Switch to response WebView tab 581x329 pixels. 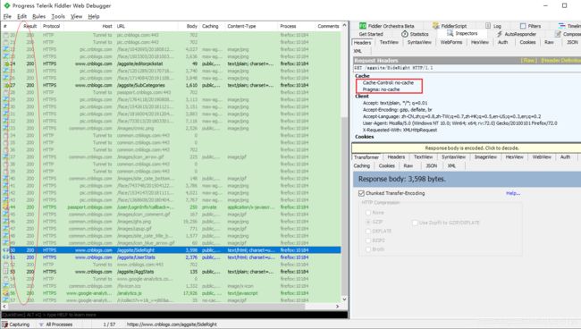[x=542, y=157]
